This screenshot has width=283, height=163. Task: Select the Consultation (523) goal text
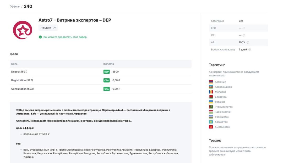[x=22, y=89]
